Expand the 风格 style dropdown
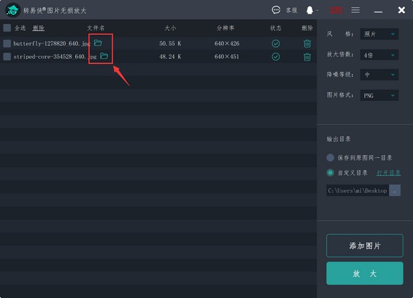413x298 pixels. coord(379,34)
